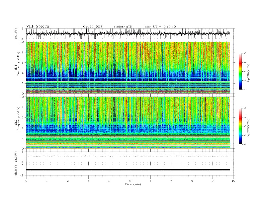Click the time axis tick label "9"
263x203 pixels.
pos(213,181)
